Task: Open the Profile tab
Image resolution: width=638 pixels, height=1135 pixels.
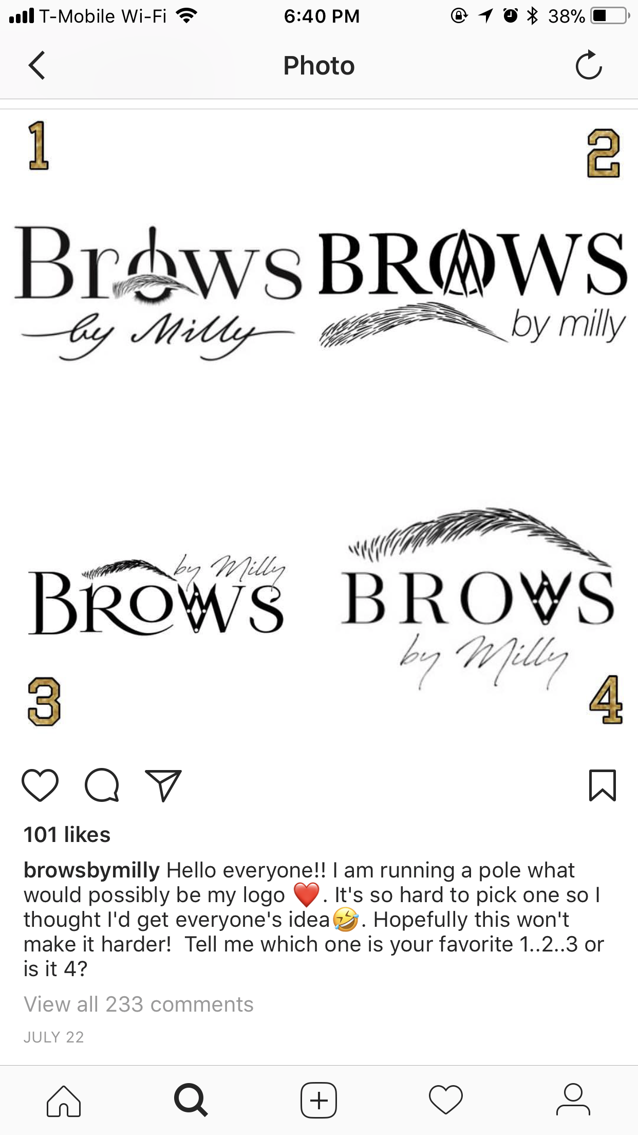Action: point(573,1101)
